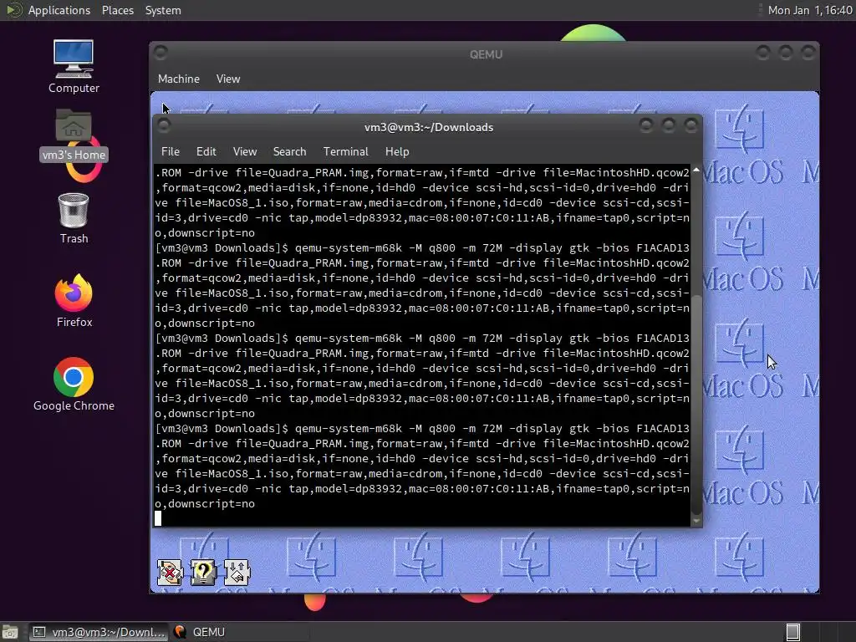
Task: Click the terminal scrollbar thumb
Action: pos(696,405)
